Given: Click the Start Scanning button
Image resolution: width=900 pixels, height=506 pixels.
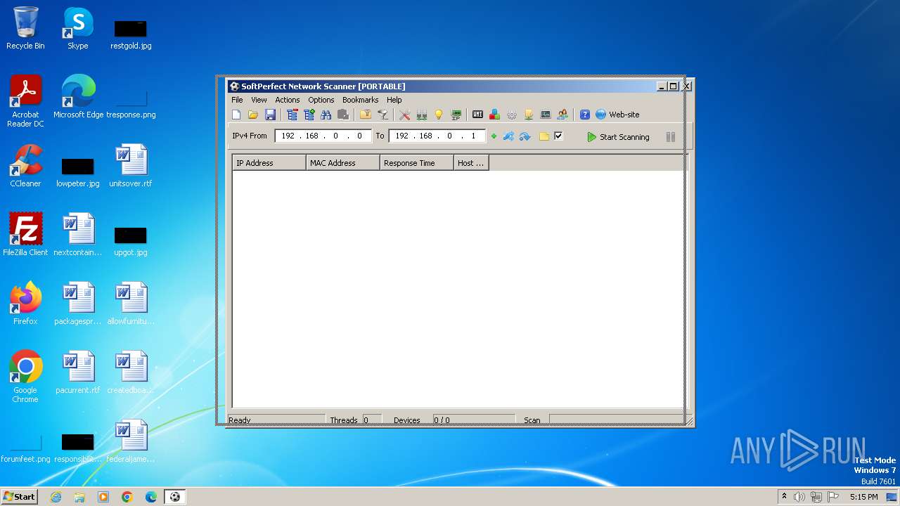Looking at the screenshot, I should [x=619, y=137].
